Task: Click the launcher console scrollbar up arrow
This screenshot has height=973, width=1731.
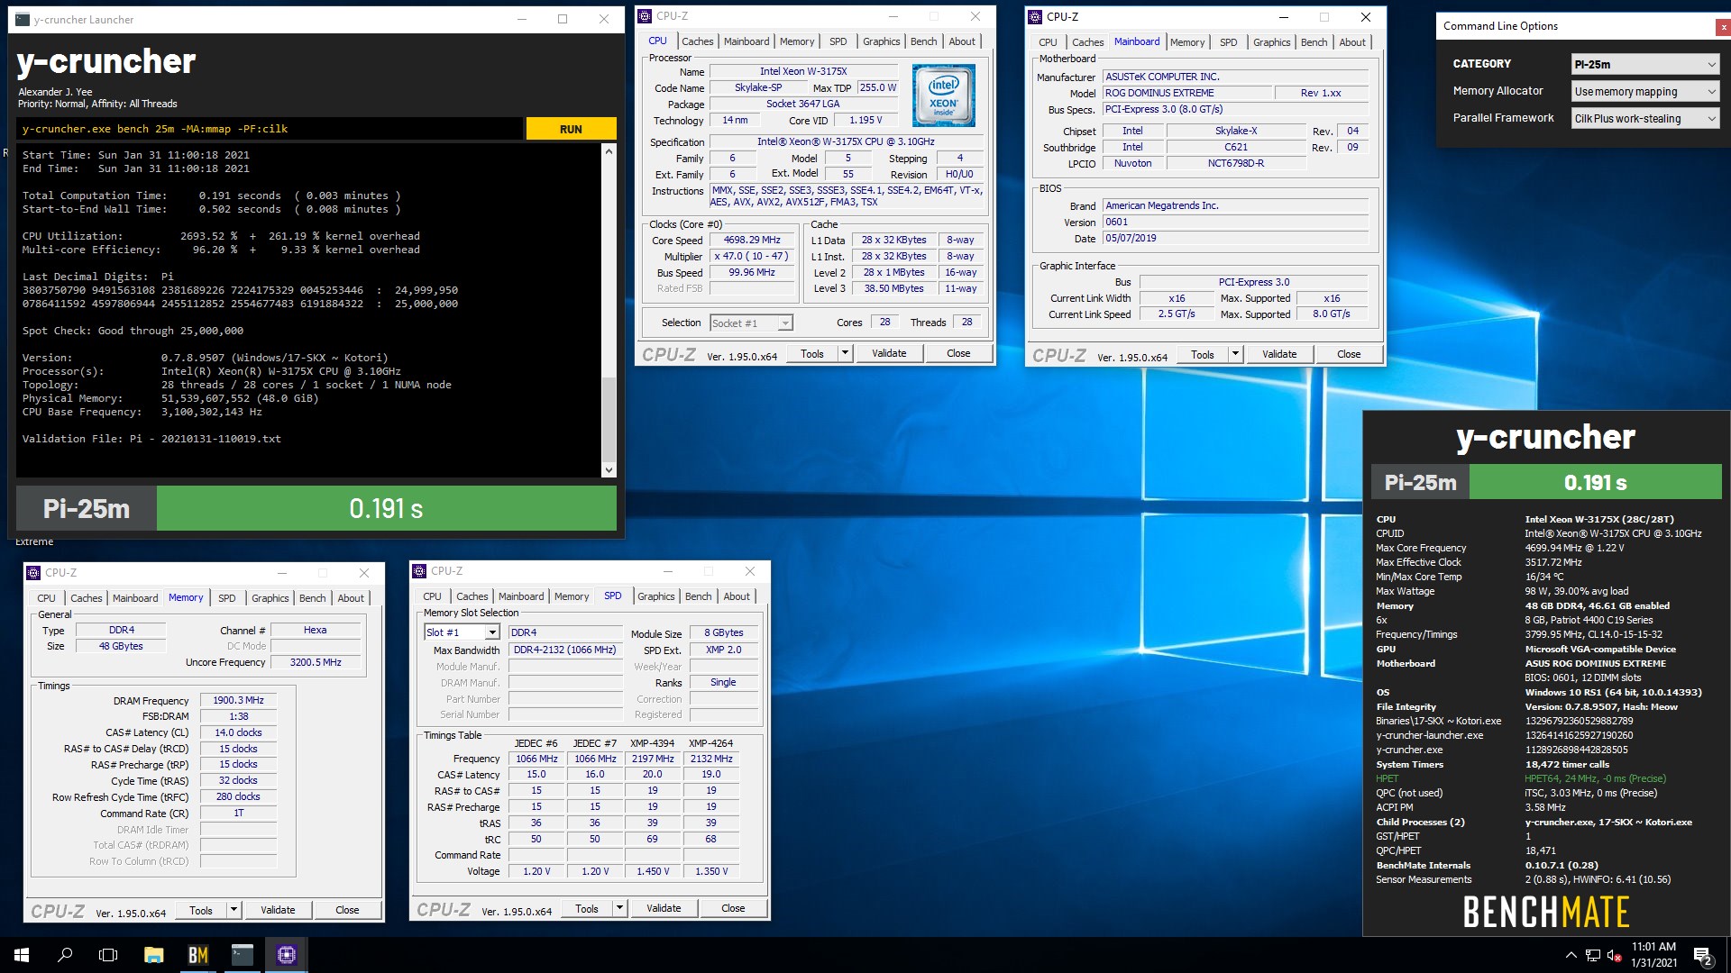Action: tap(609, 151)
